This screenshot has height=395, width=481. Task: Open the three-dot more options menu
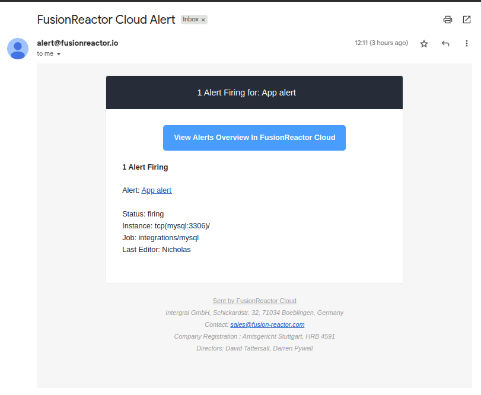pyautogui.click(x=467, y=43)
